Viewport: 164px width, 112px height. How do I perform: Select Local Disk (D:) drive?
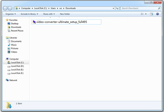tap(17, 66)
